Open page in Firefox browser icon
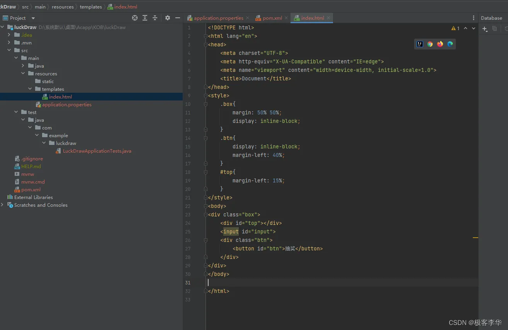Image resolution: width=508 pixels, height=330 pixels. [440, 44]
